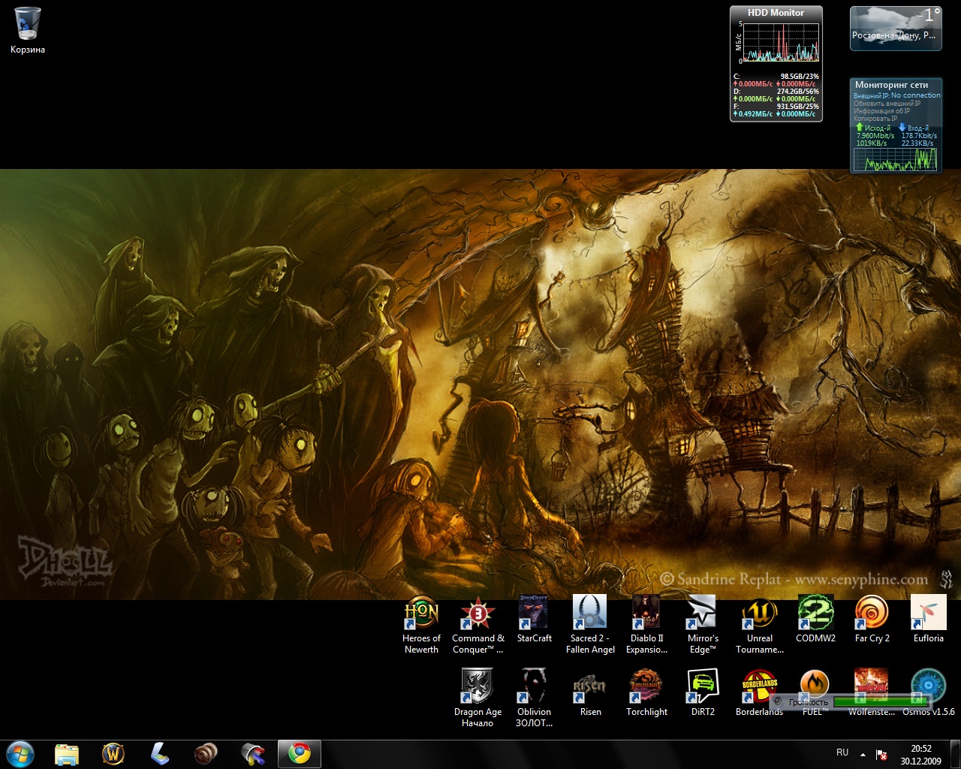
Task: Open the Google Chrome taskbar button
Action: (300, 753)
